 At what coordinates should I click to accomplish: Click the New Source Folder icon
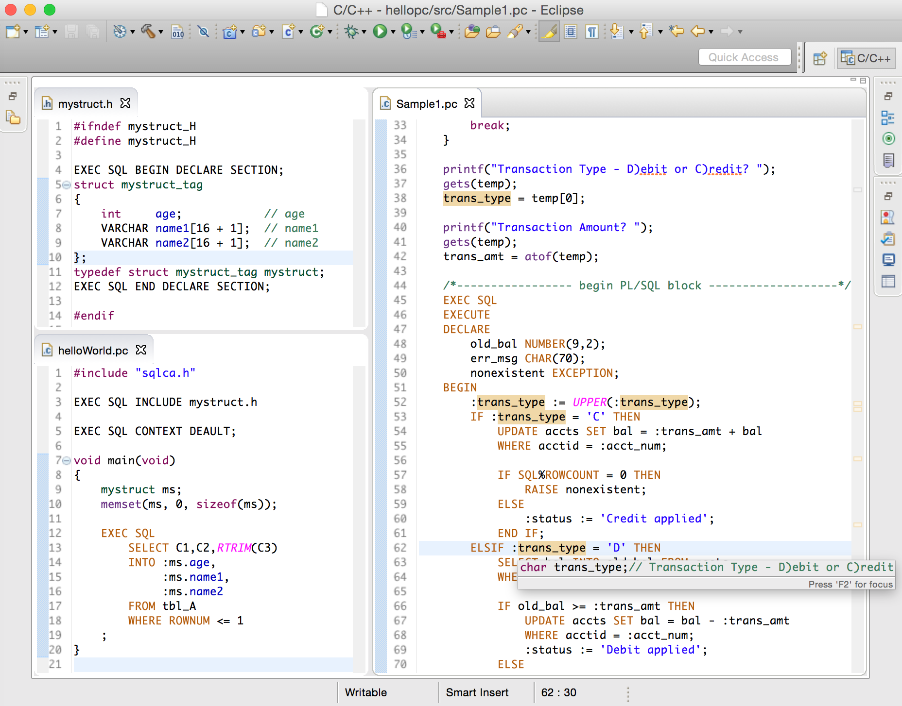pyautogui.click(x=259, y=32)
